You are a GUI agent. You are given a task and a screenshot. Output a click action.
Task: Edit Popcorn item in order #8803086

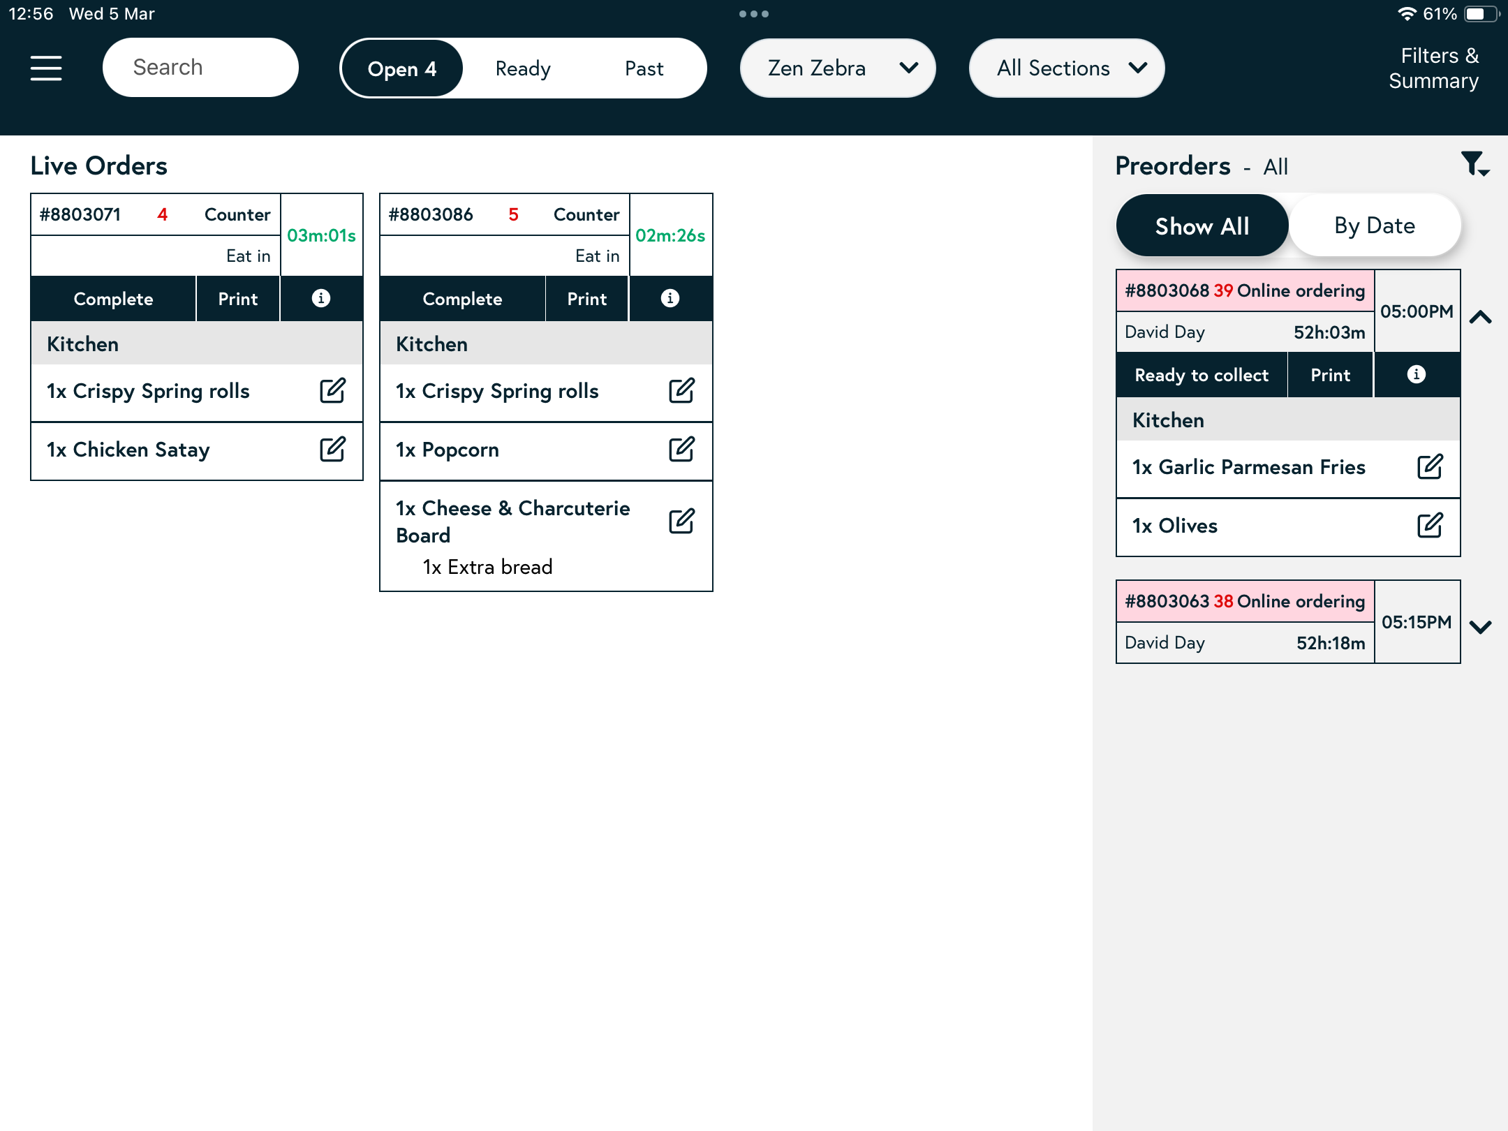[681, 450]
